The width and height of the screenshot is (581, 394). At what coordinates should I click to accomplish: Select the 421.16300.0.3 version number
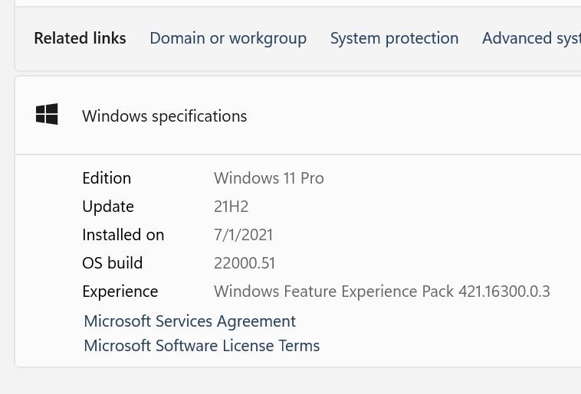coord(504,291)
